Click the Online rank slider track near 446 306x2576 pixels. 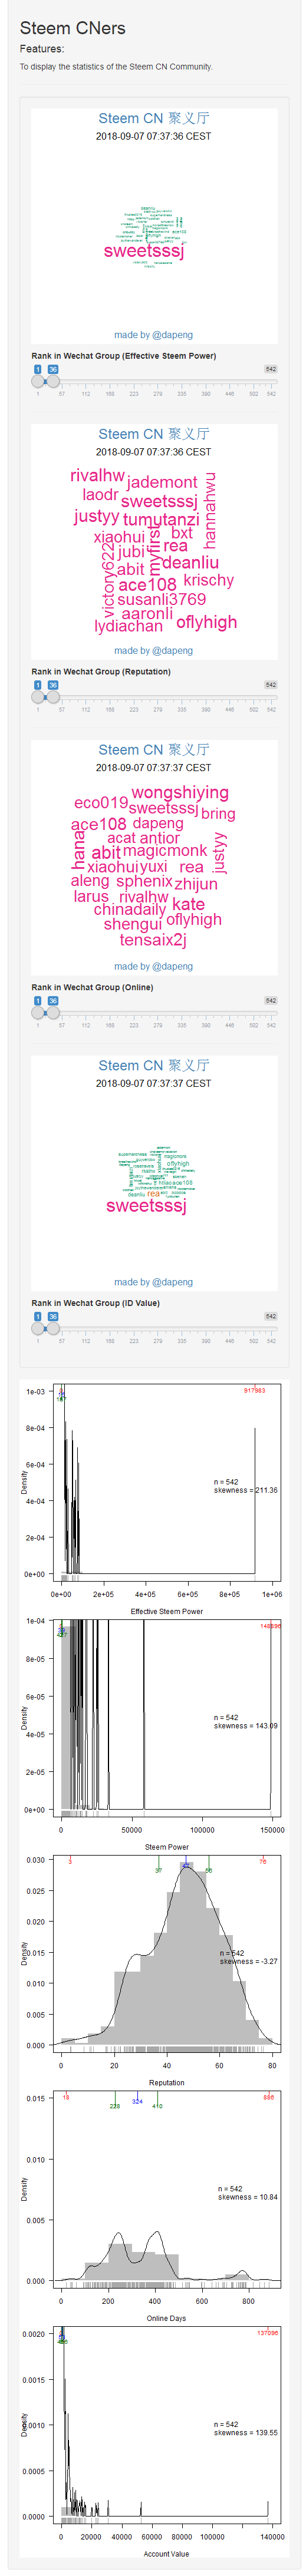pyautogui.click(x=230, y=1013)
